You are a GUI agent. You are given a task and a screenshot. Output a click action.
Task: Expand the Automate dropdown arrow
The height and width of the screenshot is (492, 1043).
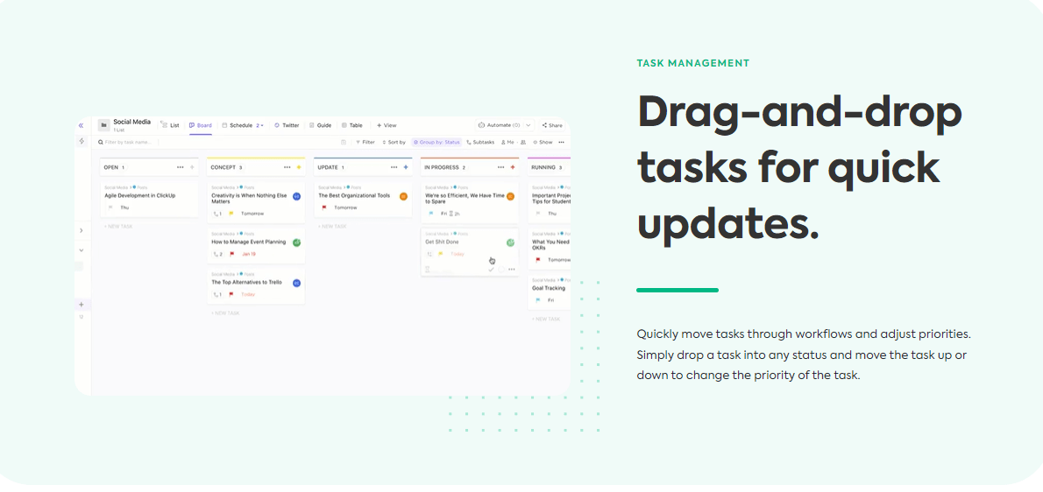529,125
